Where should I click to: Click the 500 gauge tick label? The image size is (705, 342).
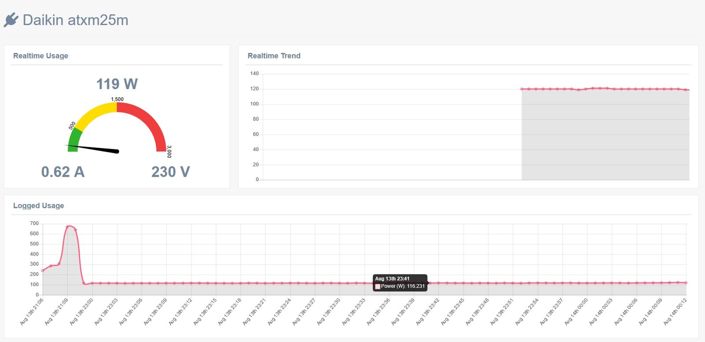tap(72, 126)
